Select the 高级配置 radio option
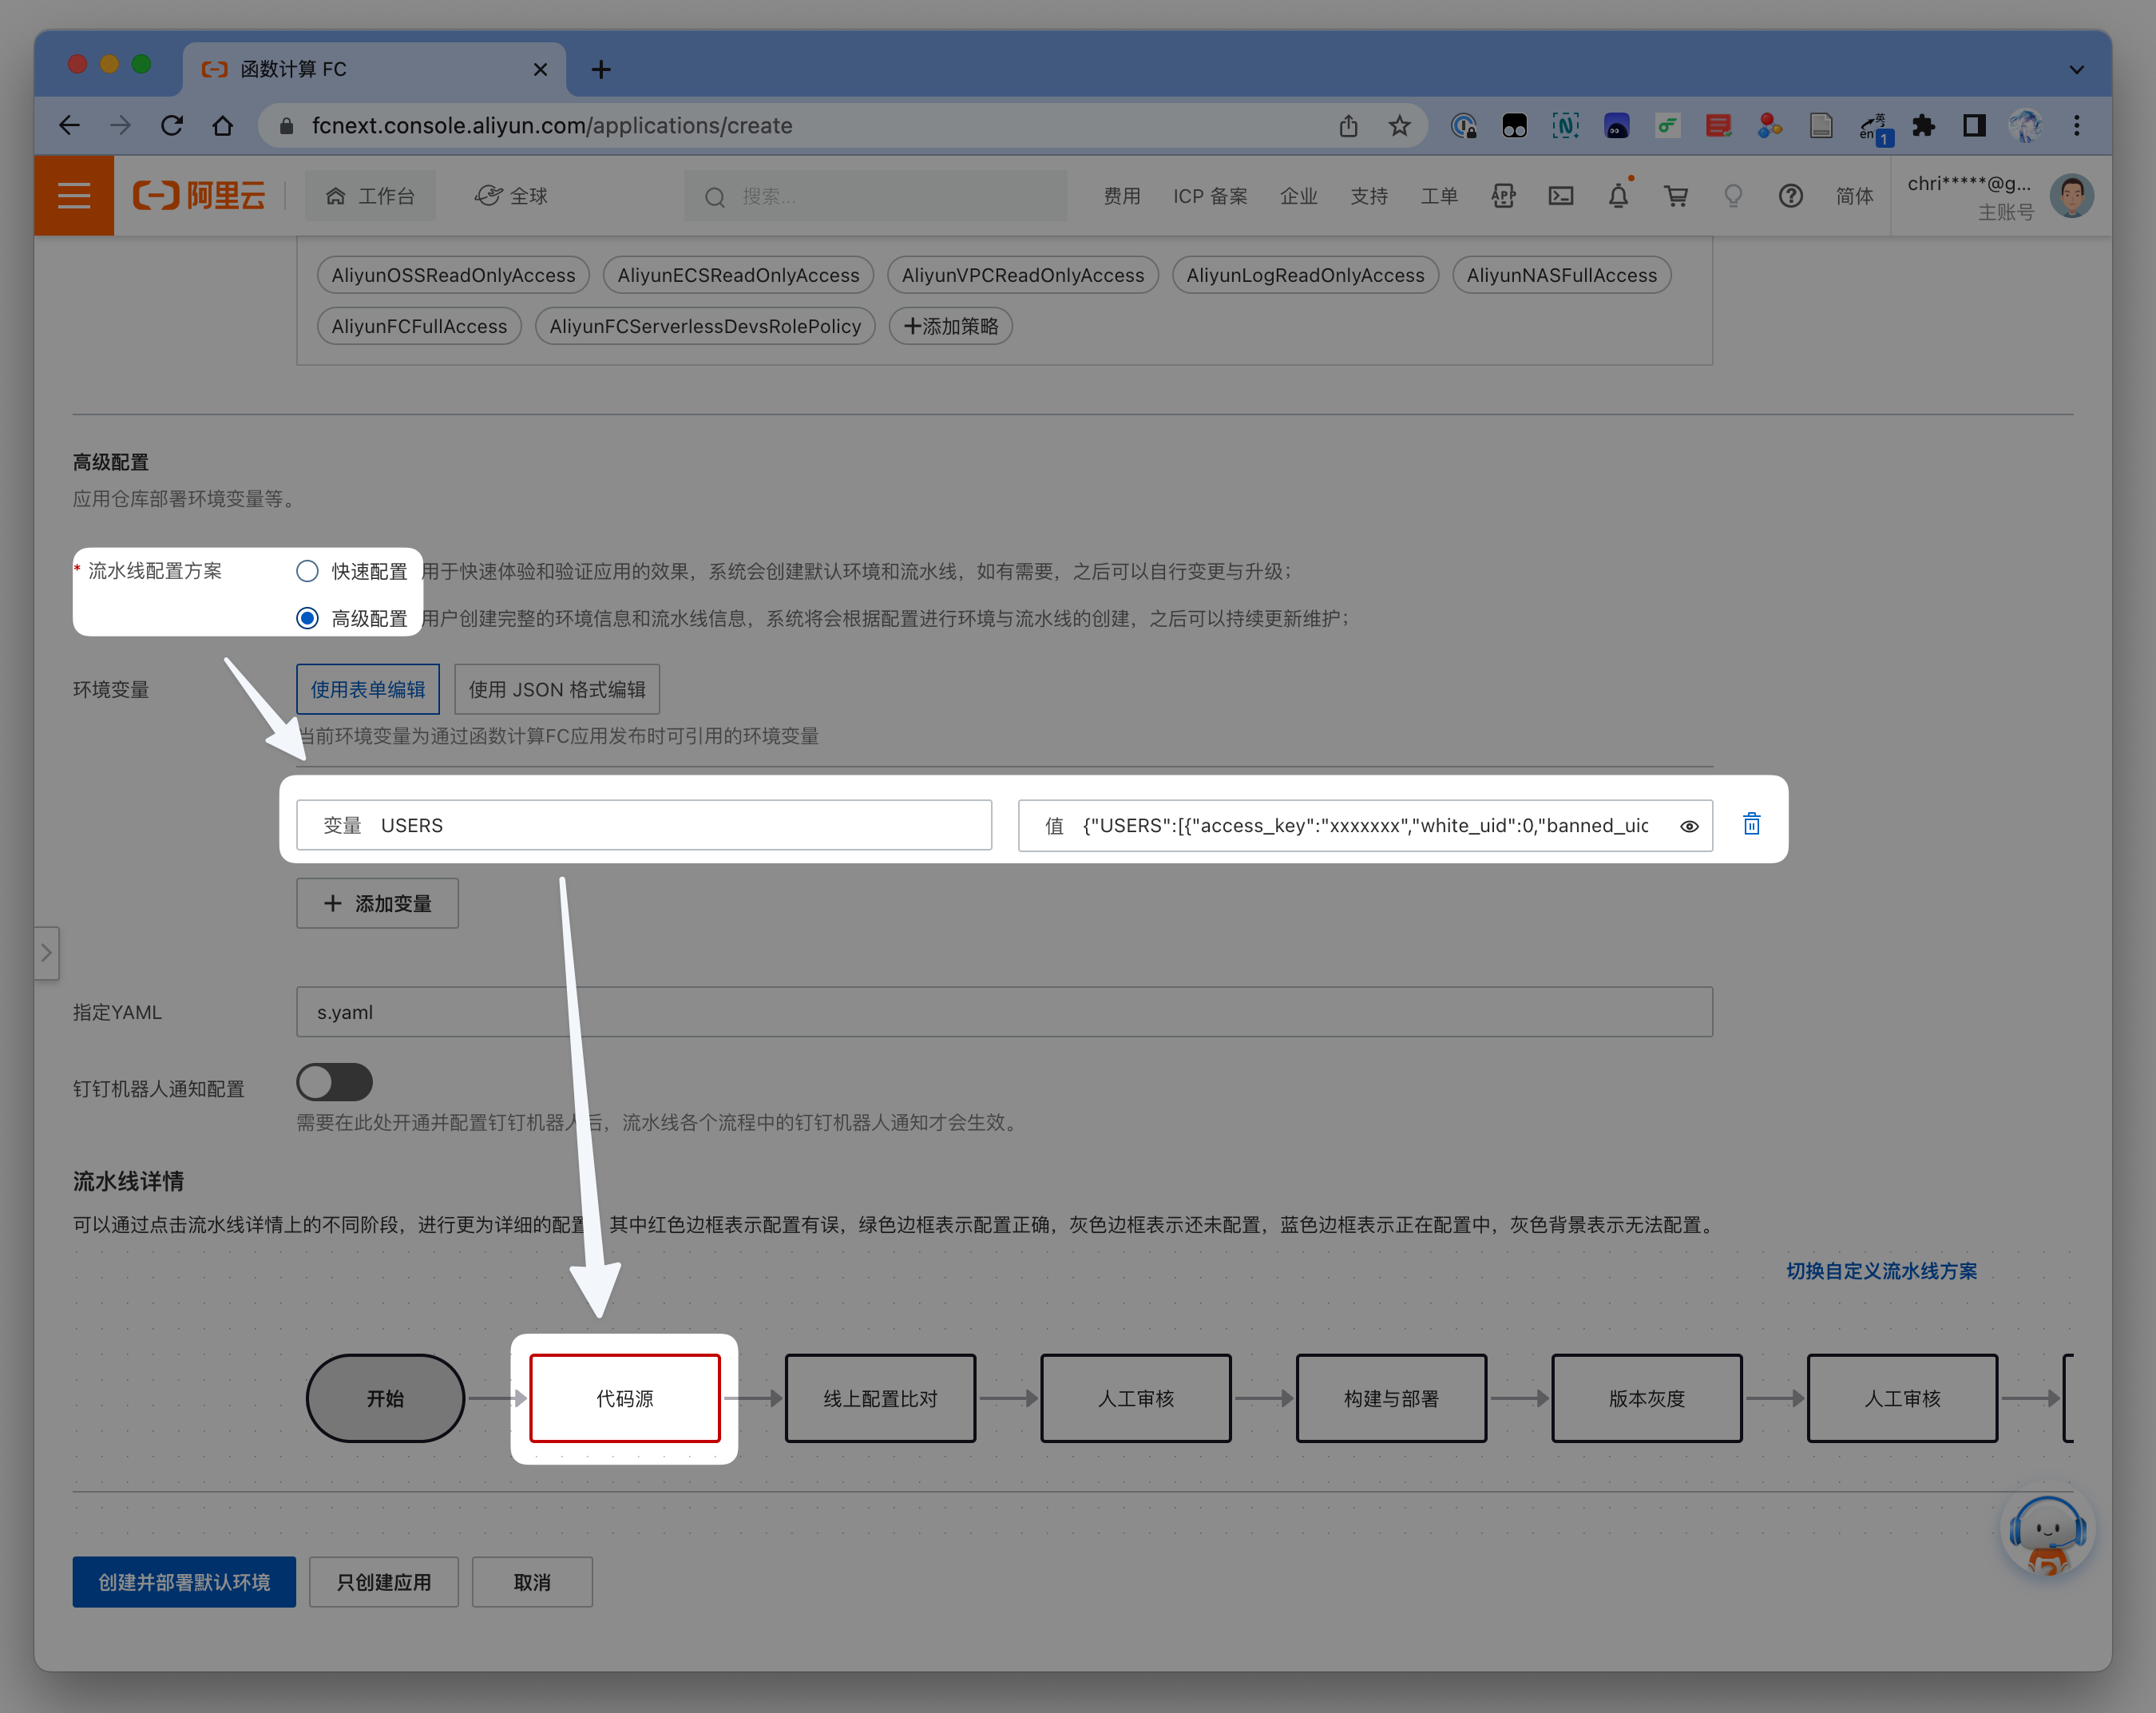 pyautogui.click(x=308, y=618)
